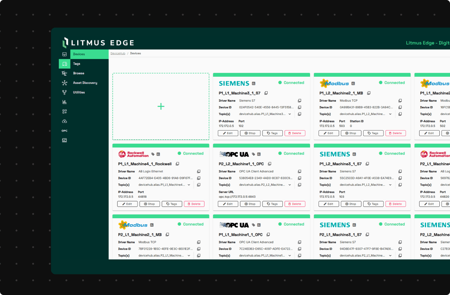Copy Siemens S7 driver name on P1_L1_Machine3_1_S7

coord(299,101)
